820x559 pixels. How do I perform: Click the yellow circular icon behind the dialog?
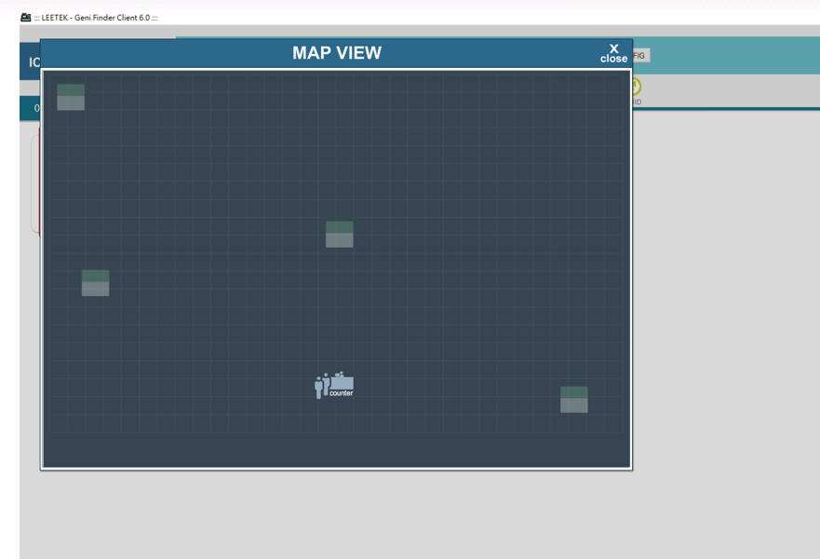[636, 86]
